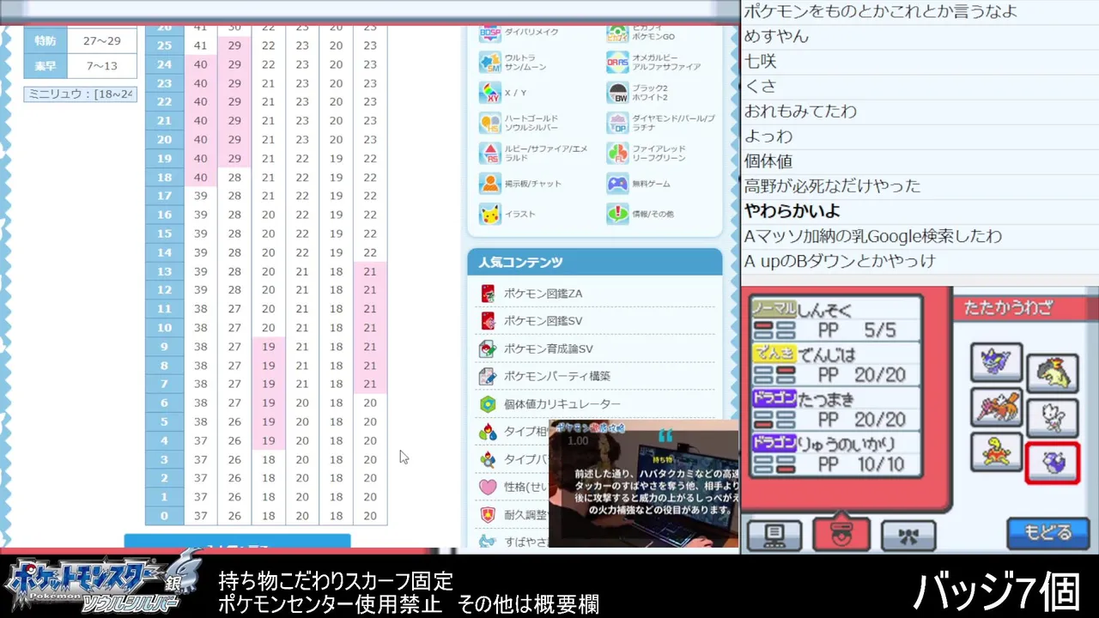Click the 性格 heart icon

click(488, 487)
